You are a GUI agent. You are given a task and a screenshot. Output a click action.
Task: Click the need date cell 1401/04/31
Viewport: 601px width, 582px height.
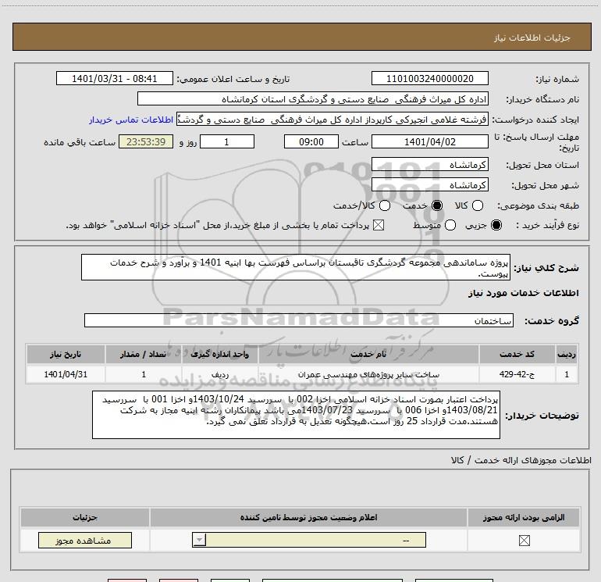pyautogui.click(x=66, y=374)
